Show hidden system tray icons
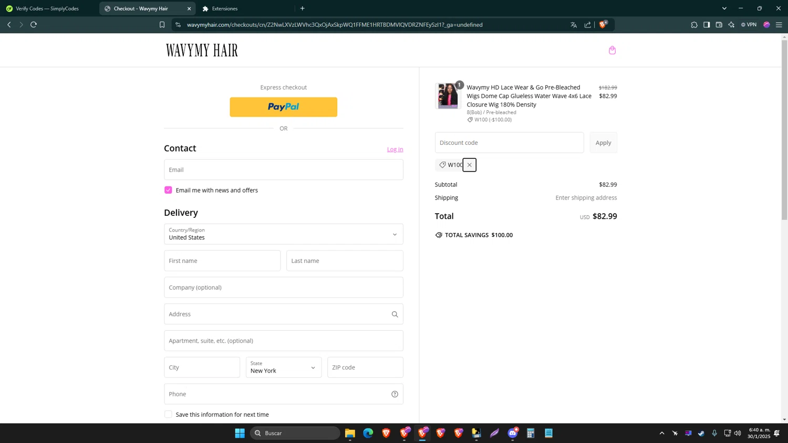 click(x=661, y=433)
